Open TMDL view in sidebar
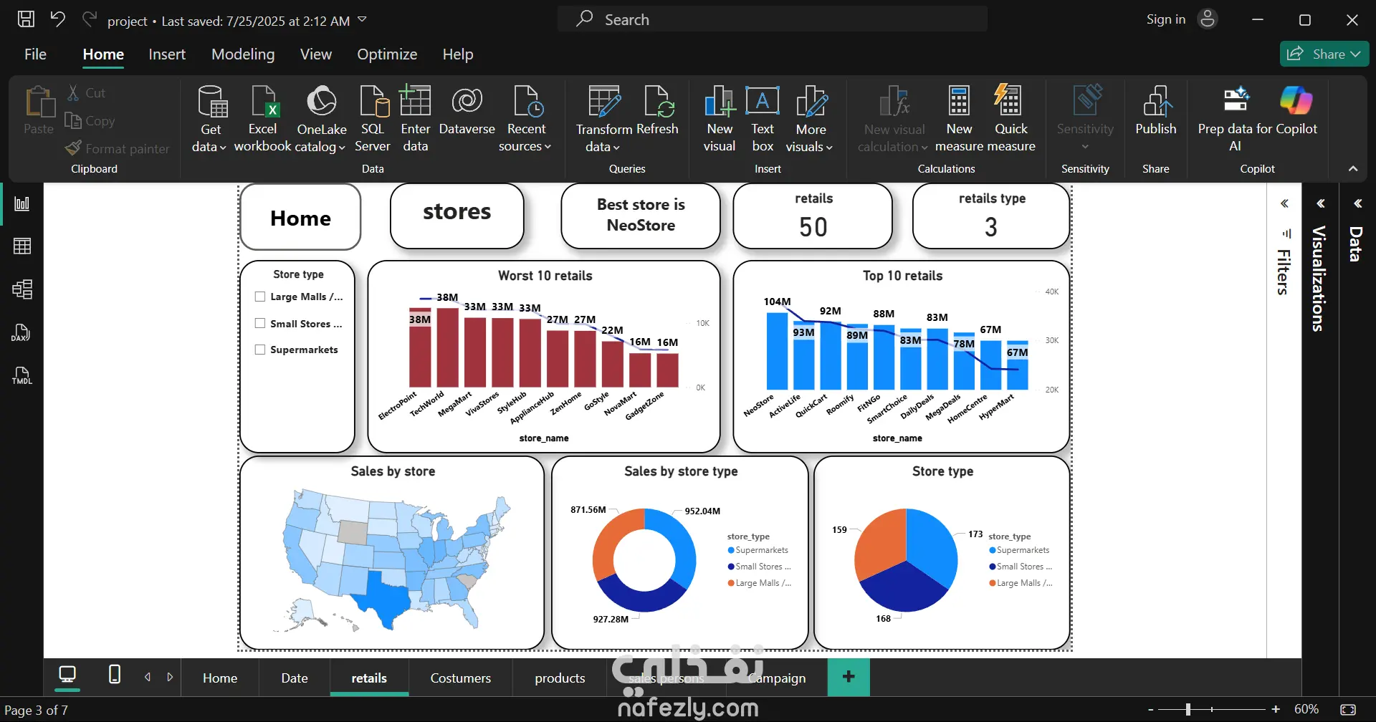 22,375
